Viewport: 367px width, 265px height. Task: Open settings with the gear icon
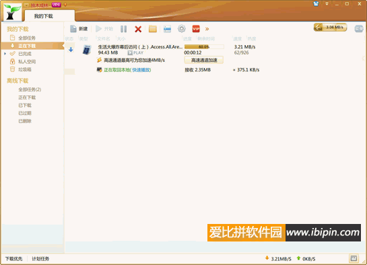181,29
